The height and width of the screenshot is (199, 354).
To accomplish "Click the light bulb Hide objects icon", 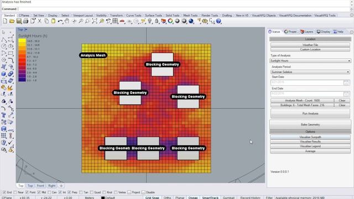I will click(x=150, y=21).
